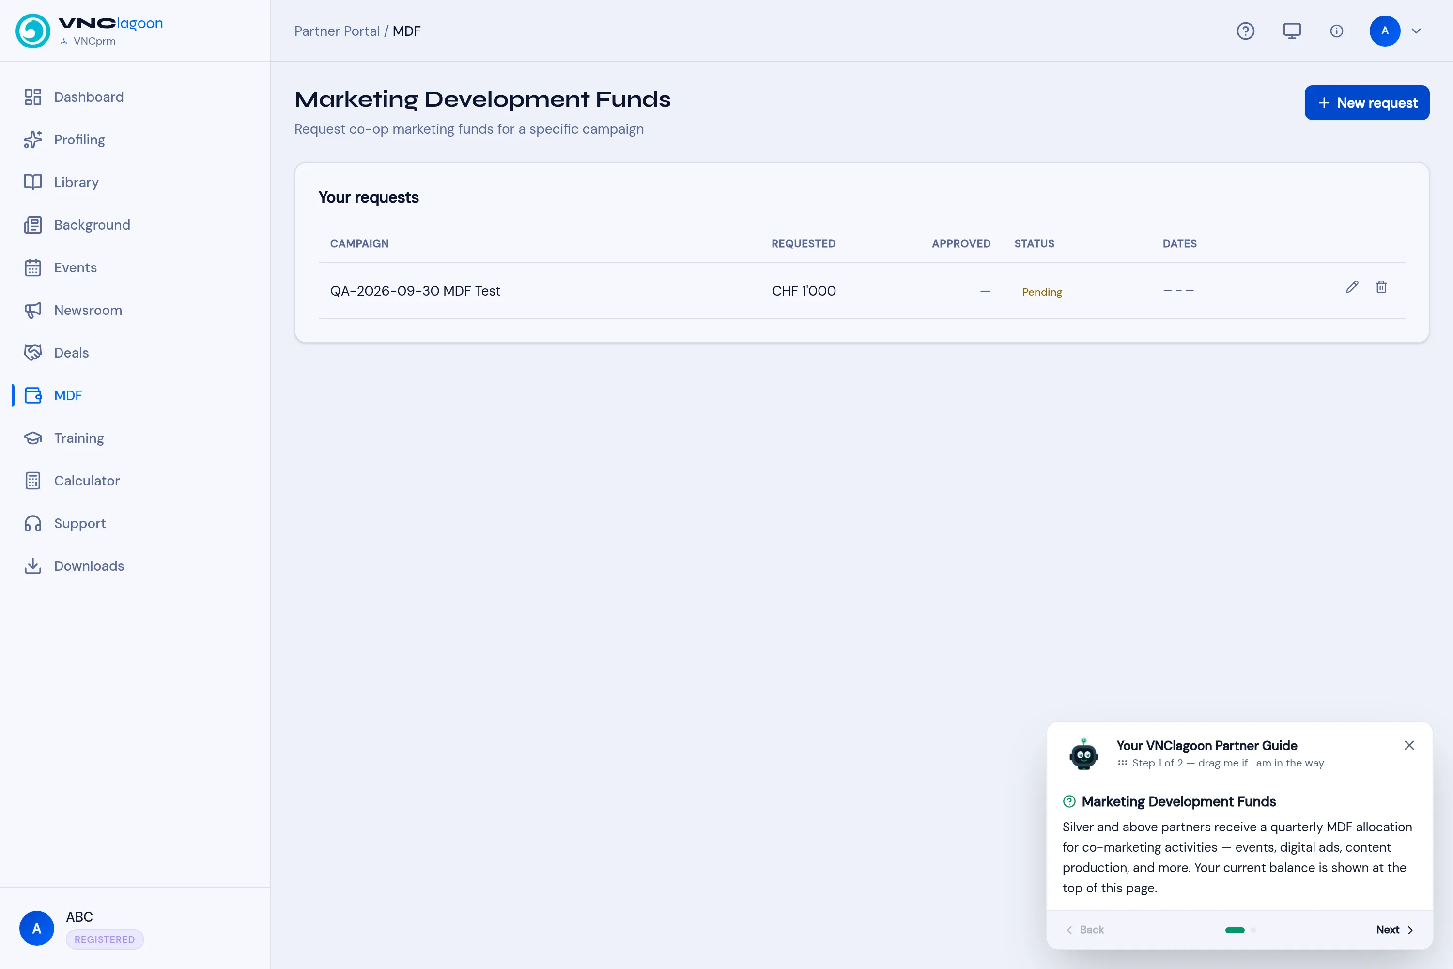The height and width of the screenshot is (969, 1453).
Task: Click the CAMPAIGN column header
Action: pyautogui.click(x=359, y=244)
